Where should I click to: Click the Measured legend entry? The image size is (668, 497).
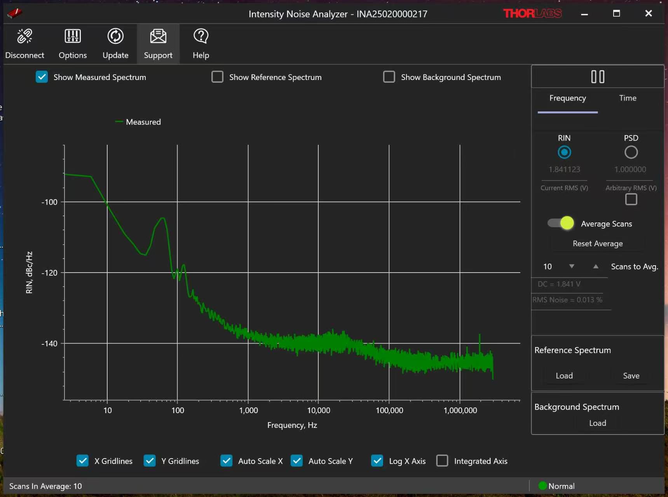pyautogui.click(x=138, y=122)
